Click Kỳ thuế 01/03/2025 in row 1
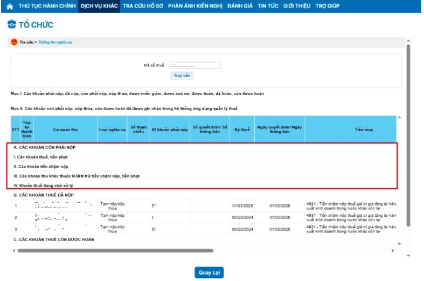 (242, 206)
